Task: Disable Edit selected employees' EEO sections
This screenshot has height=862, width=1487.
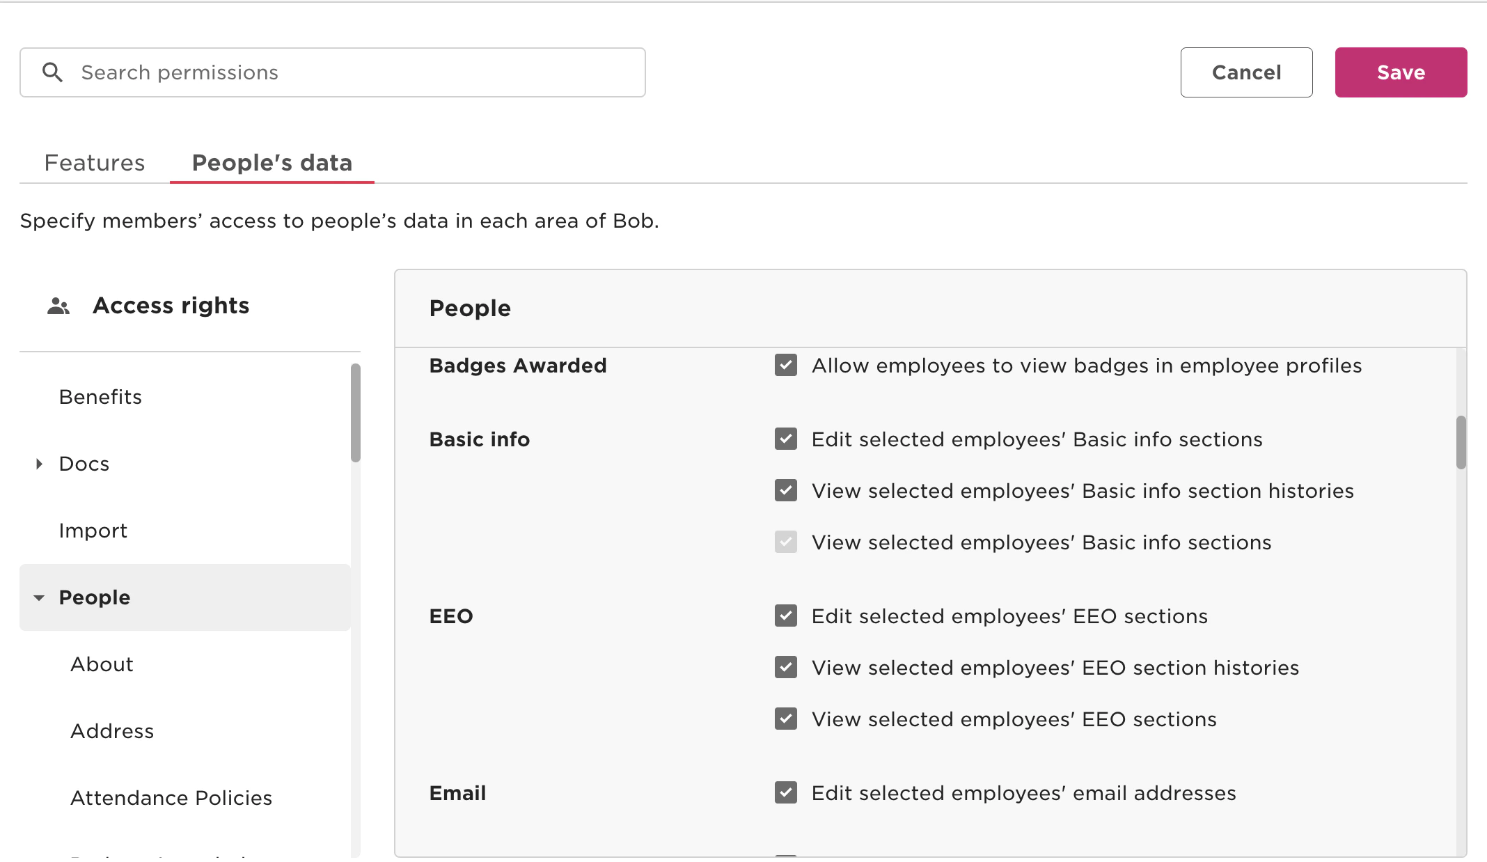Action: click(785, 616)
